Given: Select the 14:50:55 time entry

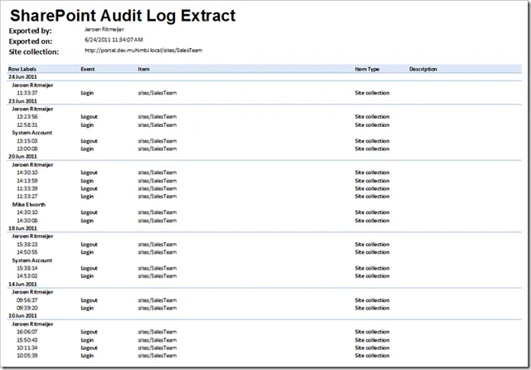Looking at the screenshot, I should coord(27,252).
